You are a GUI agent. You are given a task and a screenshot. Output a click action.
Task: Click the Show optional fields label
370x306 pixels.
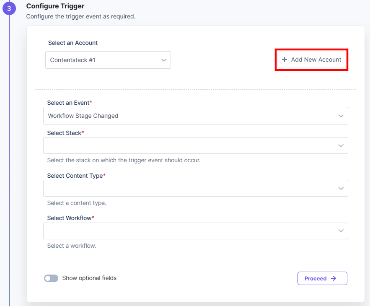(89, 278)
